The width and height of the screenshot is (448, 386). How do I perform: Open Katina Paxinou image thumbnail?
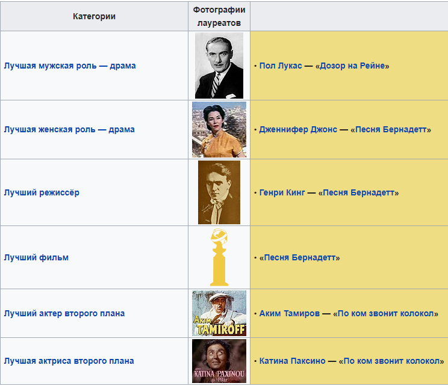pyautogui.click(x=219, y=361)
